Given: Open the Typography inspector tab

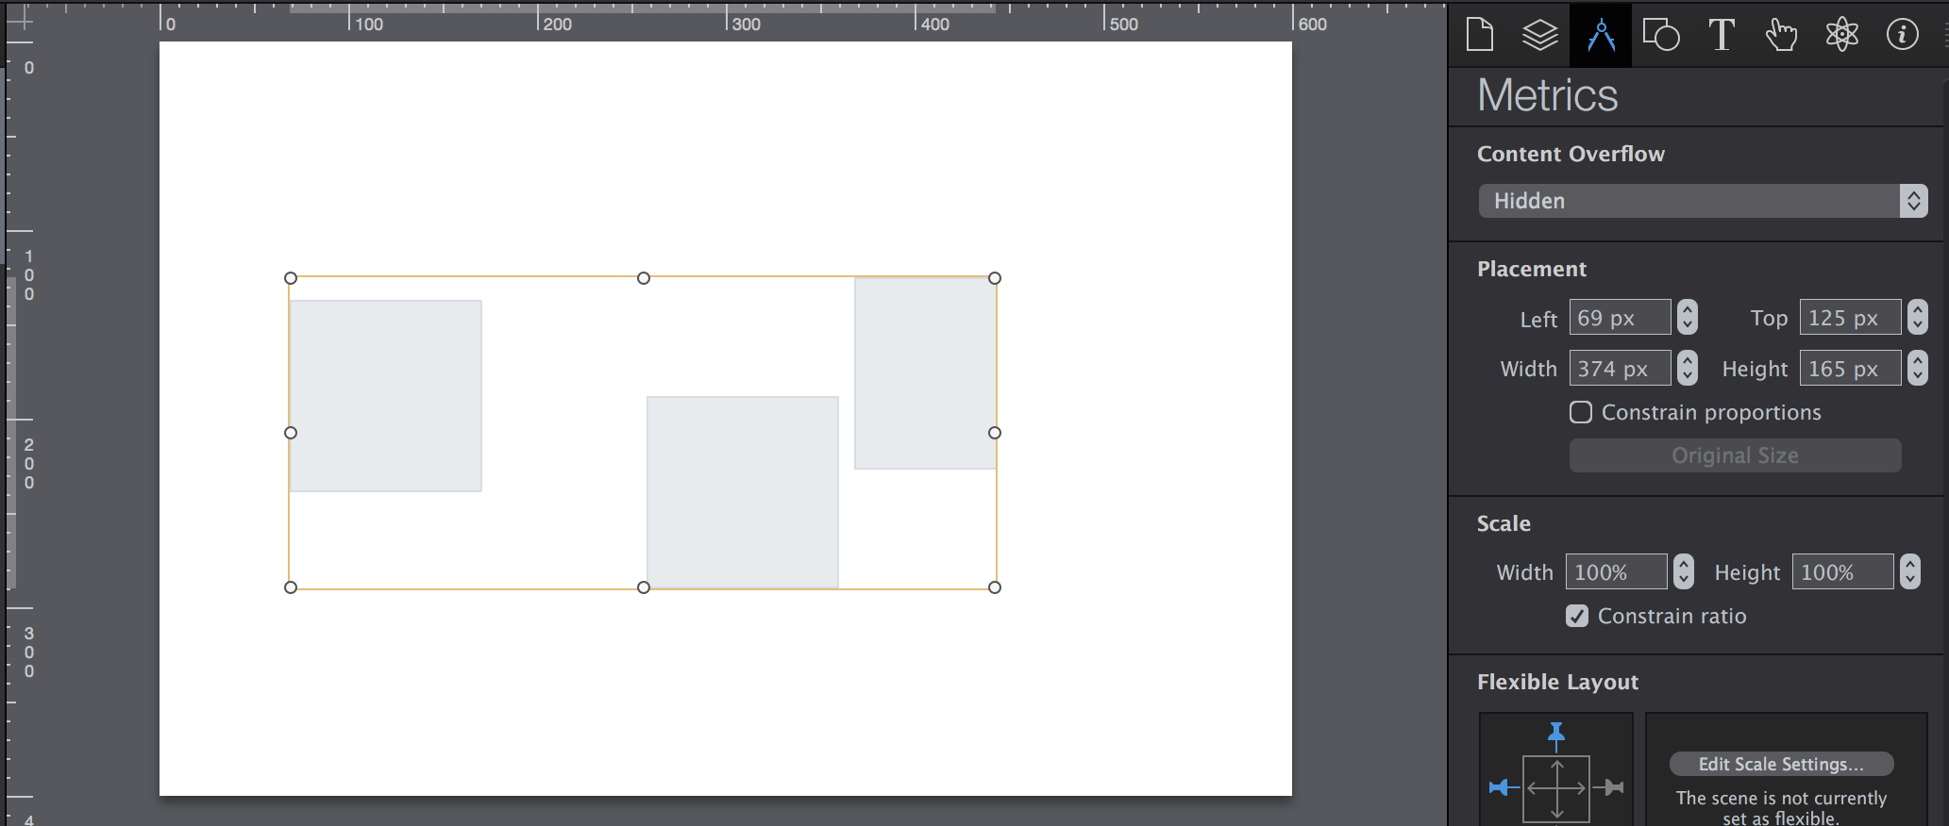Looking at the screenshot, I should (1722, 35).
